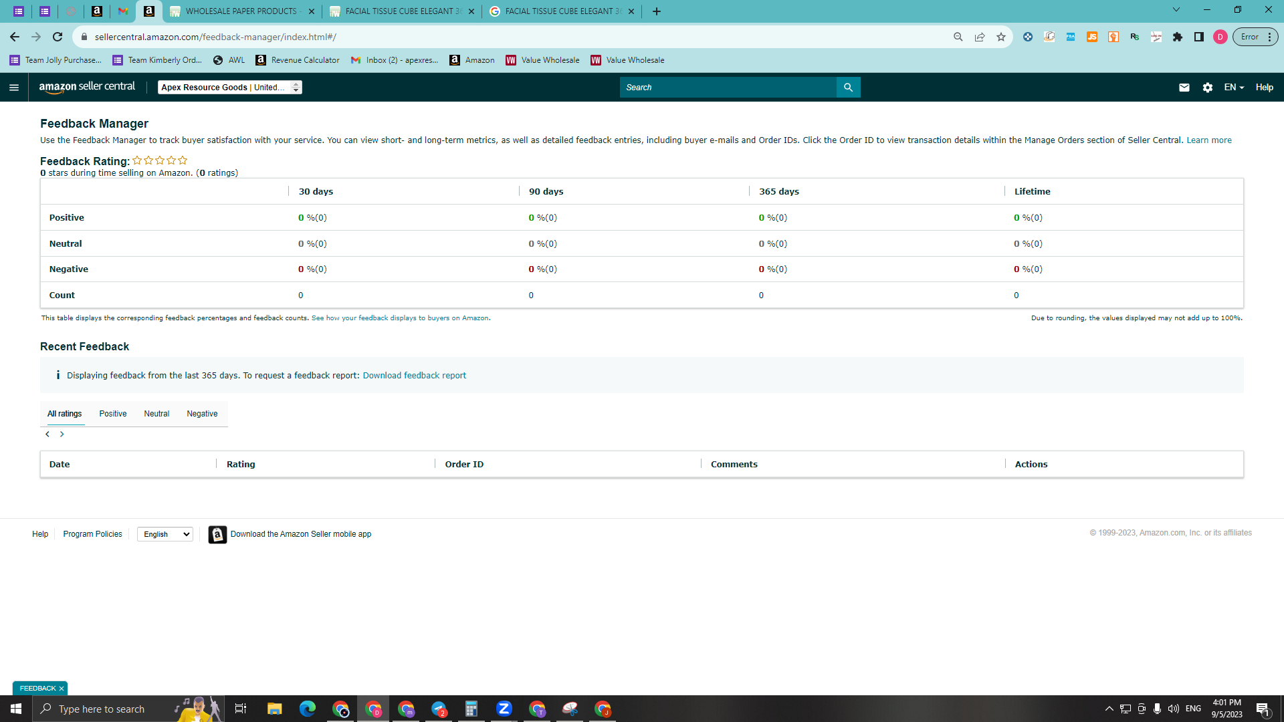1284x722 pixels.
Task: Click the Comments column header
Action: tap(734, 465)
